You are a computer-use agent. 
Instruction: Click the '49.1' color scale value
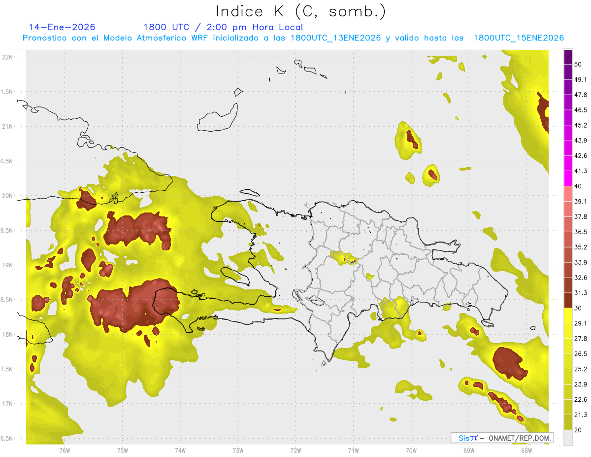pos(581,79)
